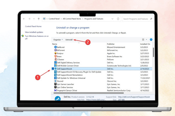Select Epic Games Launcher name

[x=65, y=84]
